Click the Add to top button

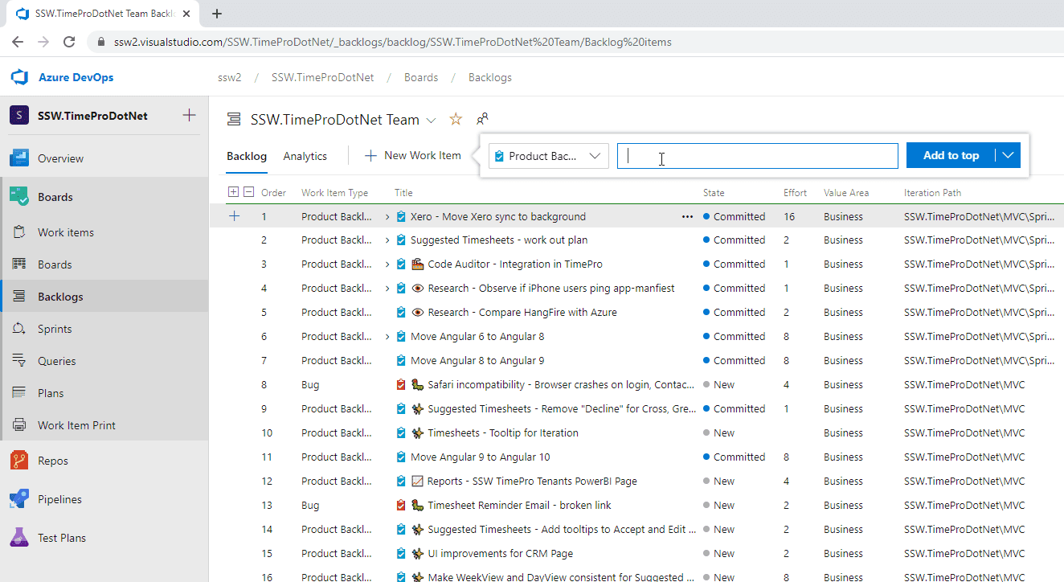click(951, 155)
